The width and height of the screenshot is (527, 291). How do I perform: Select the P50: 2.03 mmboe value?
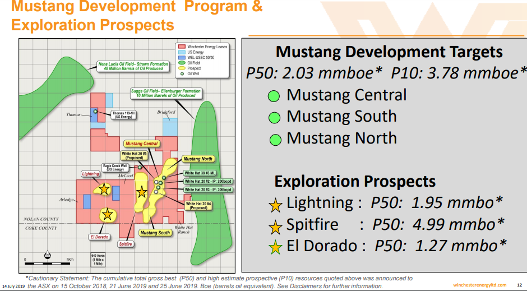(x=314, y=73)
